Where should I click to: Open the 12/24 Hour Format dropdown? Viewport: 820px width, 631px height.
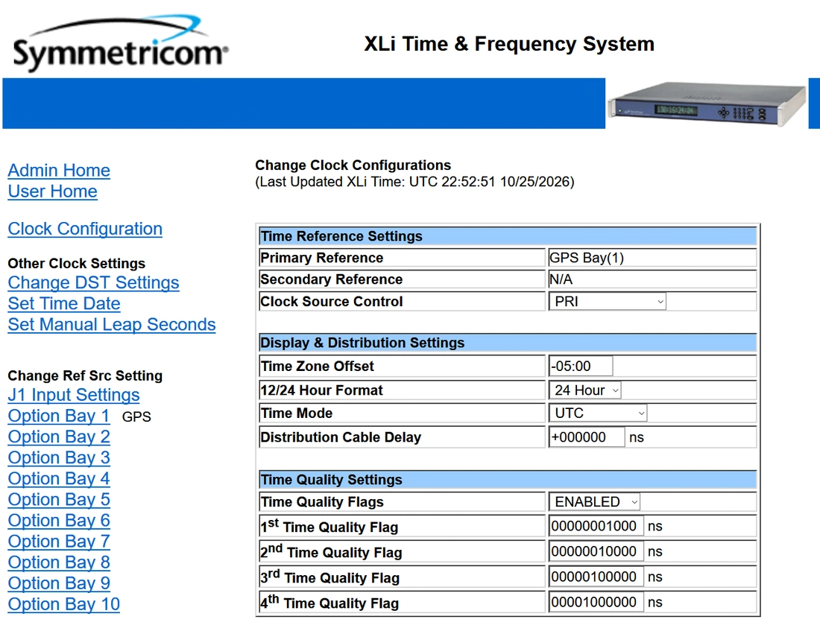click(x=584, y=390)
